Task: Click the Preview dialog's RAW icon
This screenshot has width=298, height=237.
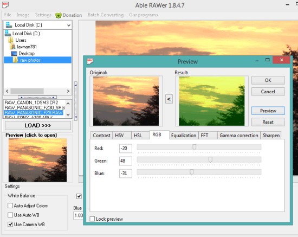Action: (90, 61)
